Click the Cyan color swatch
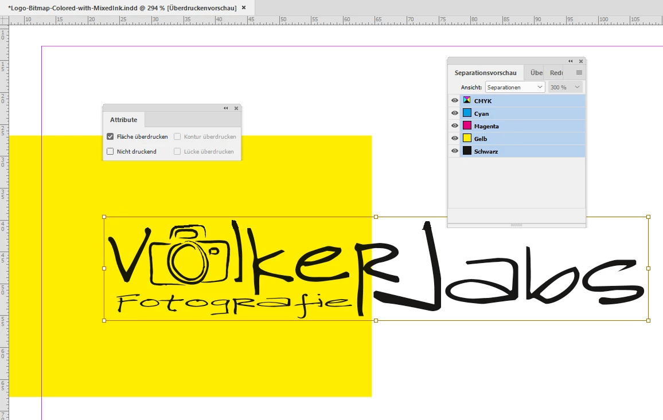 [x=467, y=113]
